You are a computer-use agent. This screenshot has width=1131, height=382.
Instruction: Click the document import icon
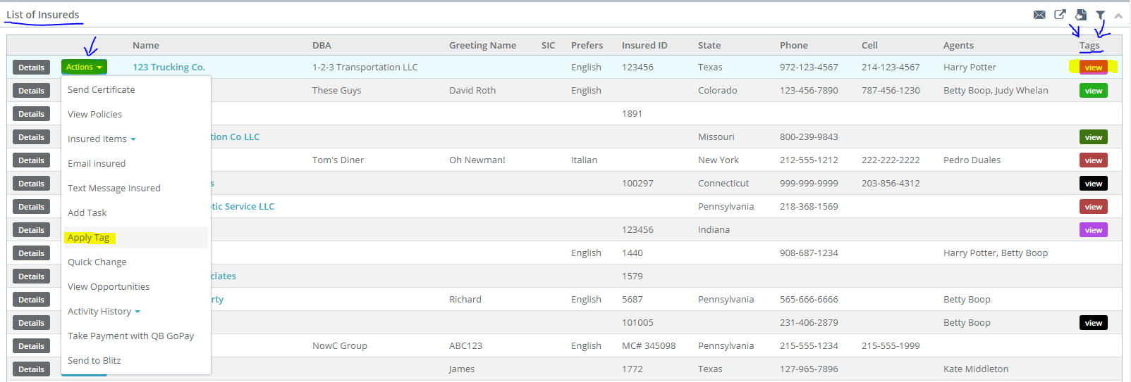(x=1081, y=14)
